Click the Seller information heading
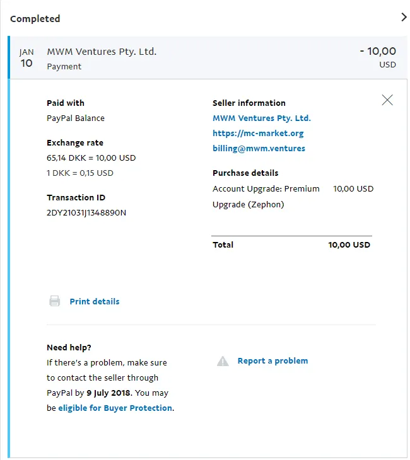The width and height of the screenshot is (410, 460). click(x=249, y=103)
